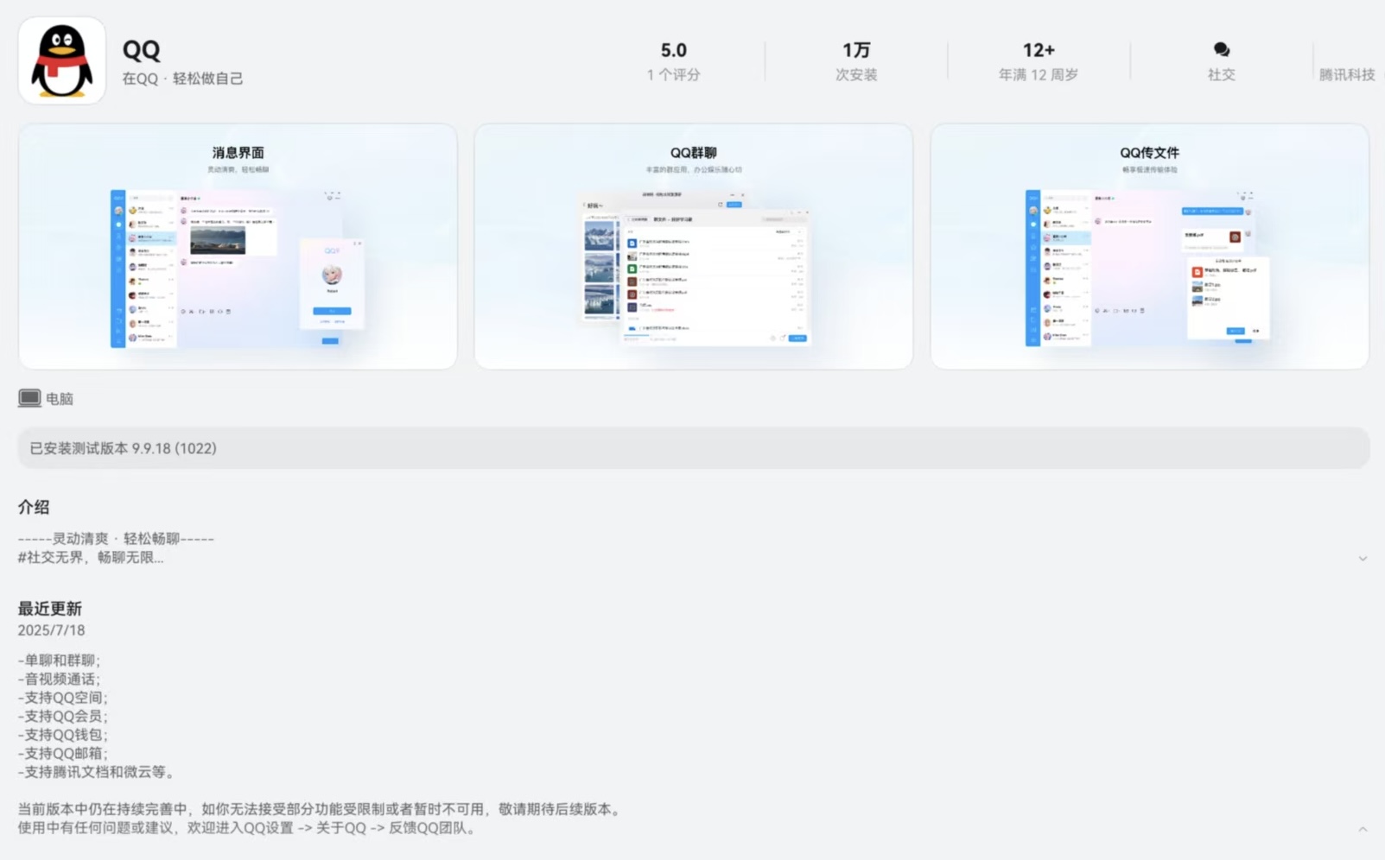
Task: Click the computer device icon
Action: [x=29, y=398]
